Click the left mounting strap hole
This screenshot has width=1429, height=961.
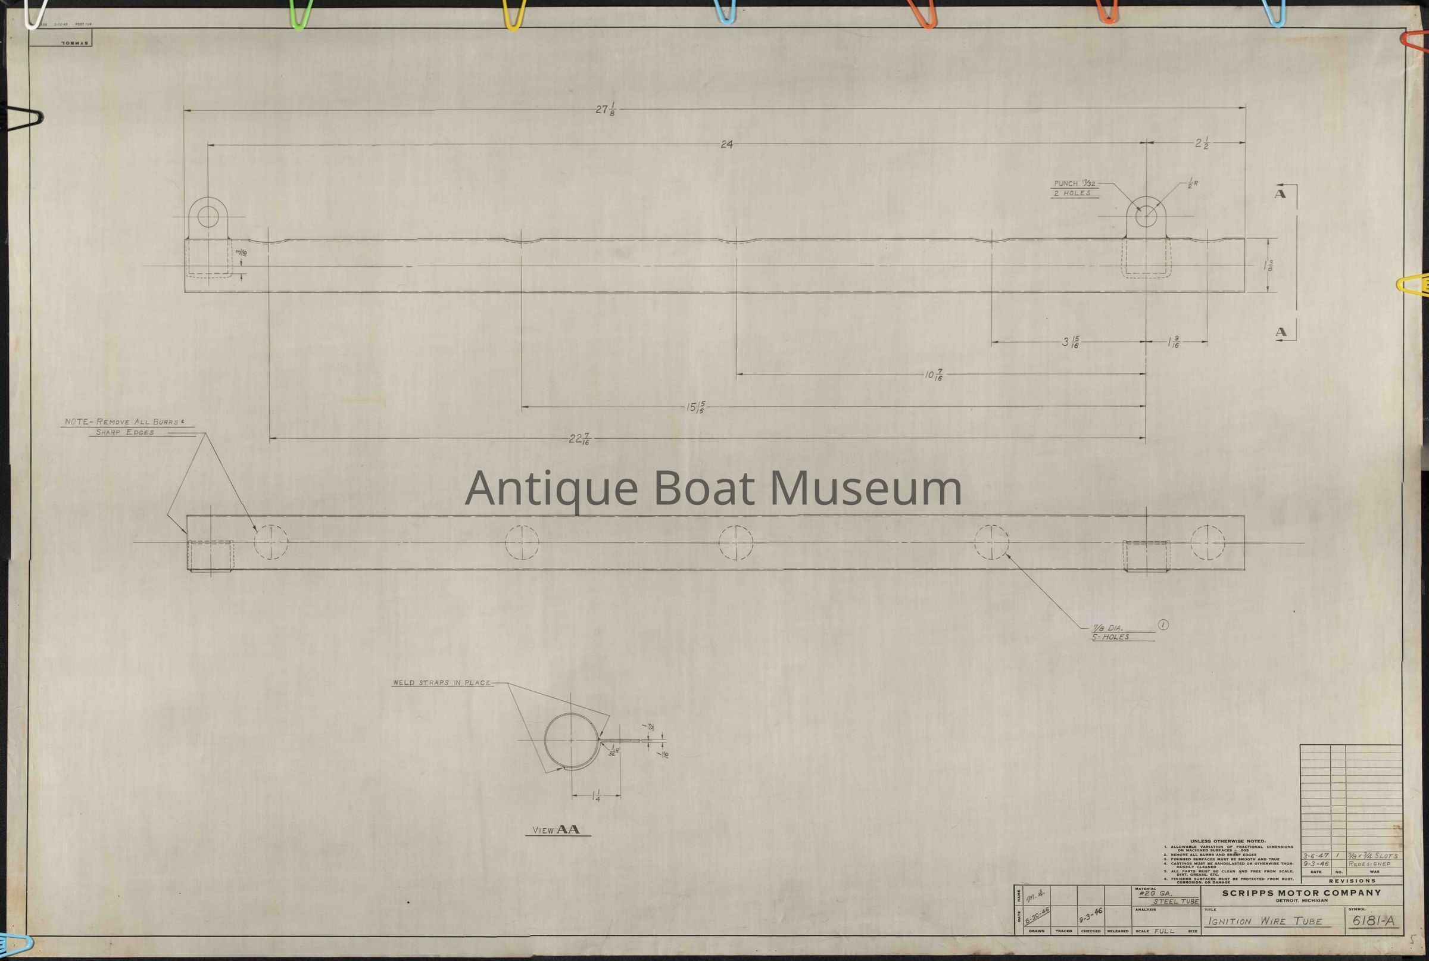[208, 217]
